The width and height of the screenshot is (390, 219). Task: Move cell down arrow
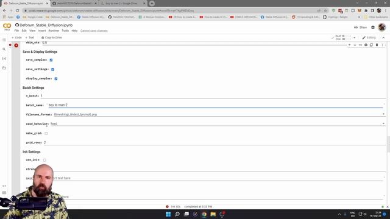(x=355, y=45)
